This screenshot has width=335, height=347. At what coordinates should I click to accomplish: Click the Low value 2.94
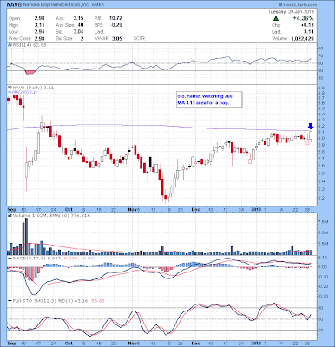(x=39, y=32)
